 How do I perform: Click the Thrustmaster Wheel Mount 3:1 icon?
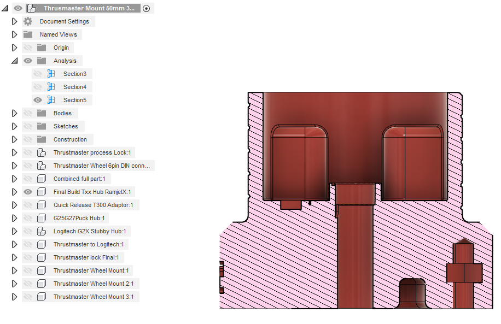[x=42, y=297]
